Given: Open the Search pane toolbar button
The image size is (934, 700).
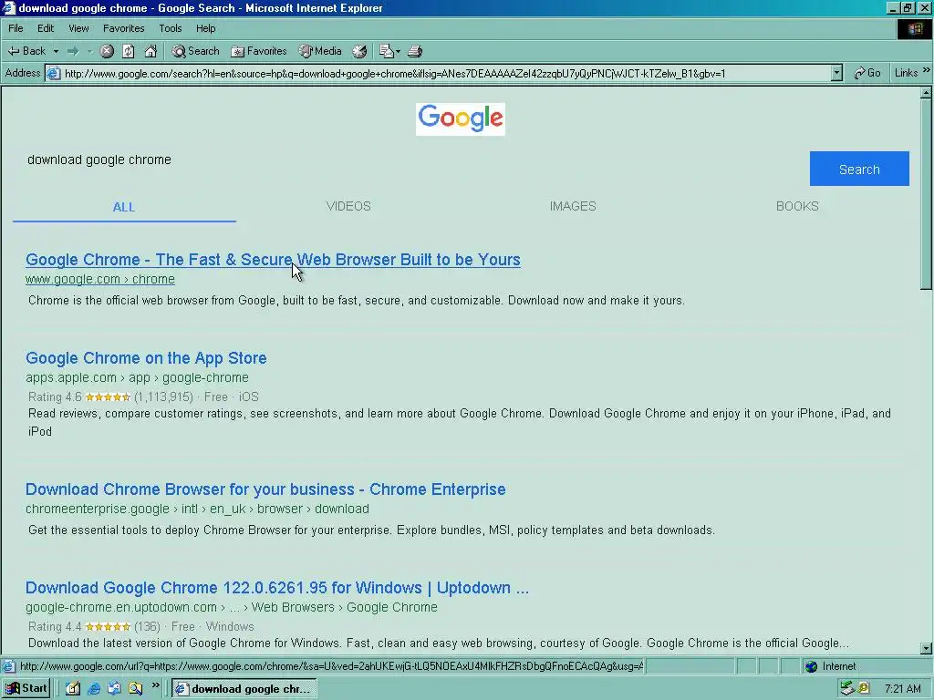Looking at the screenshot, I should tap(195, 51).
